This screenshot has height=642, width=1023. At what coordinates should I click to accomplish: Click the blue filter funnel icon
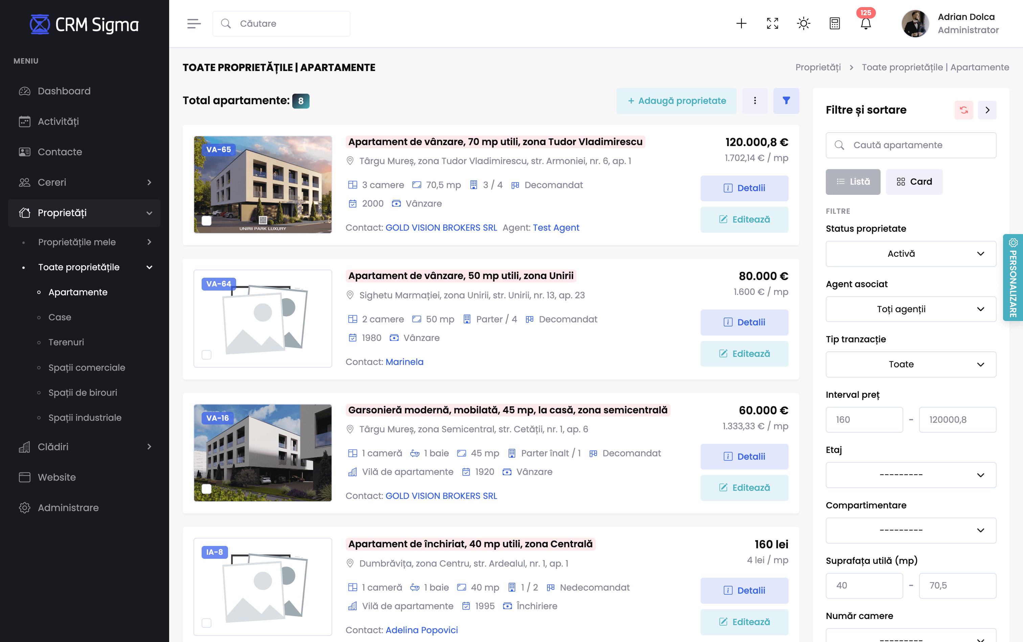786,101
